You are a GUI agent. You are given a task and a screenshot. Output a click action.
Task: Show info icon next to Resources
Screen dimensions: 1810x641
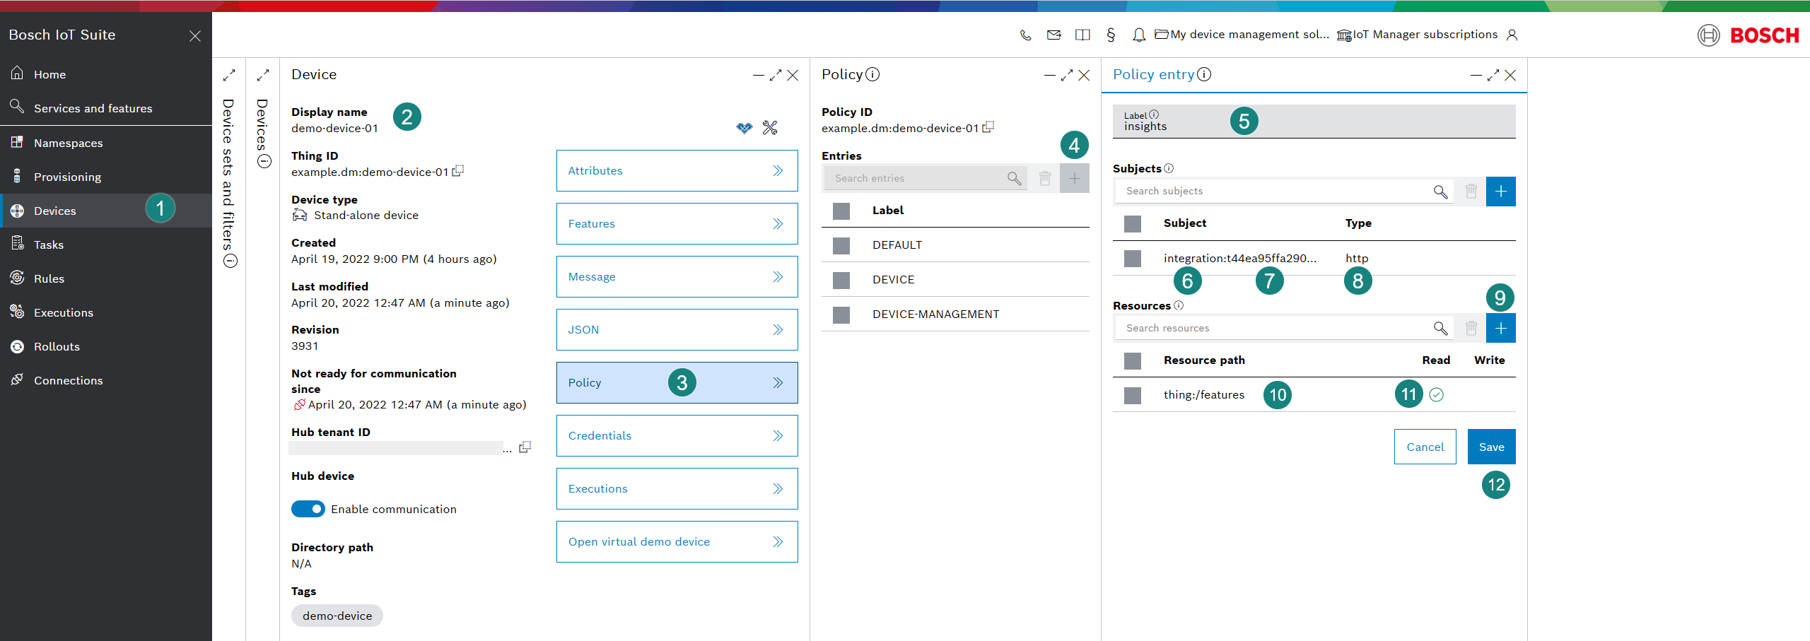tap(1179, 305)
